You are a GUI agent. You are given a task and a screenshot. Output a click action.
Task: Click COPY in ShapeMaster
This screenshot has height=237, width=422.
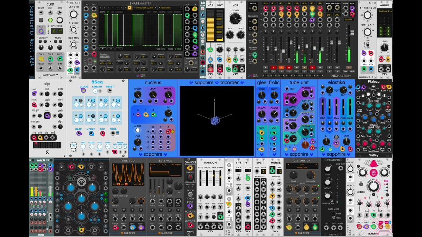click(149, 12)
